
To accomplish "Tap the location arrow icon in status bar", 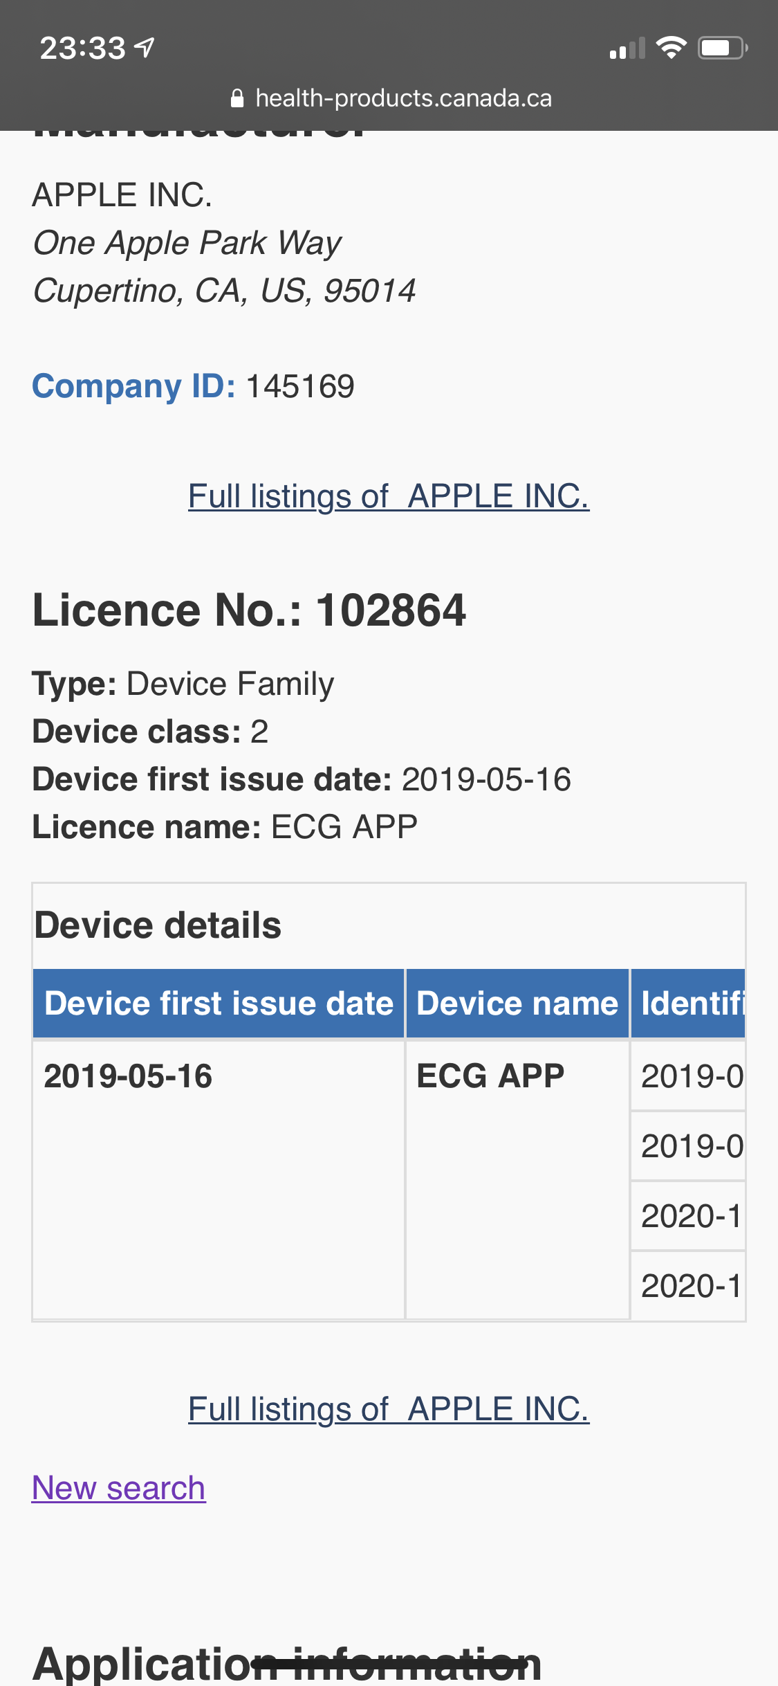I will (x=145, y=48).
